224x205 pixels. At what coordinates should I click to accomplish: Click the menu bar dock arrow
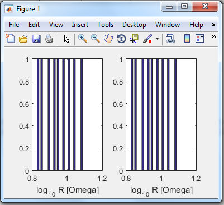pyautogui.click(x=213, y=25)
